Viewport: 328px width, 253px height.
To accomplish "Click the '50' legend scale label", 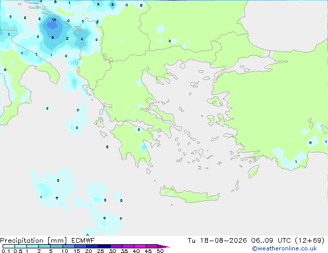I will (x=160, y=251).
